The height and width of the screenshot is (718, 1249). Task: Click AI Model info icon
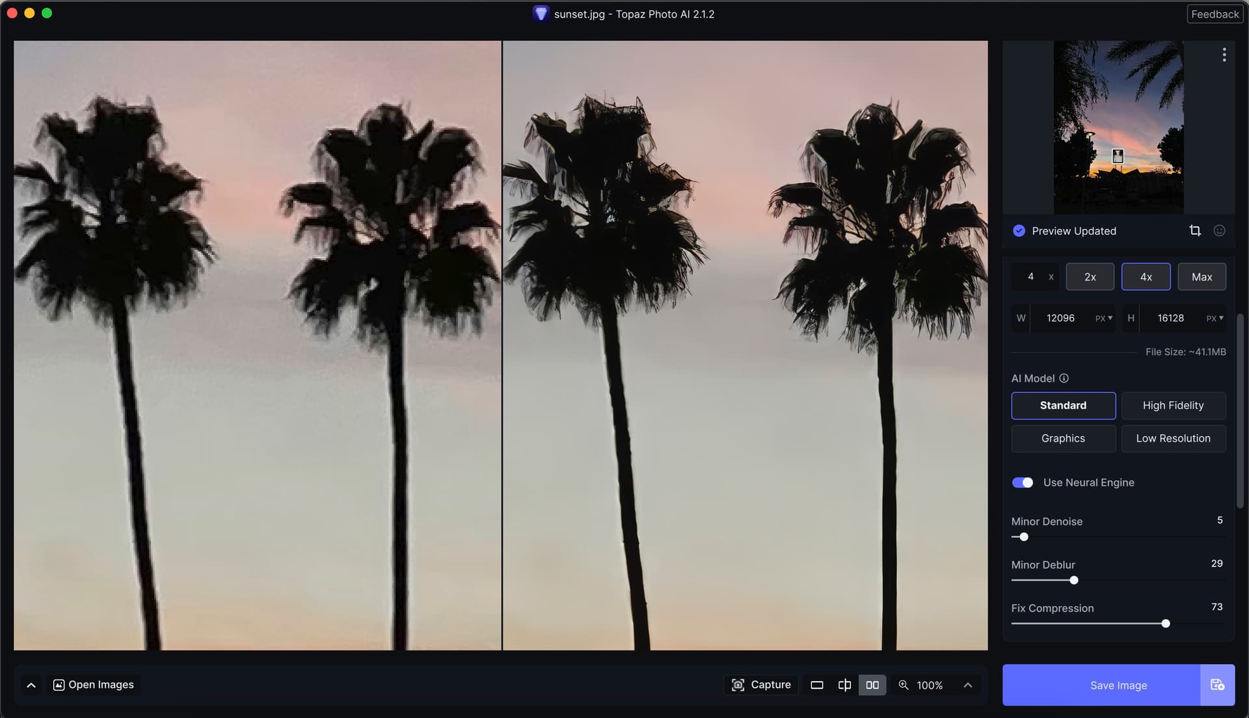(x=1064, y=379)
